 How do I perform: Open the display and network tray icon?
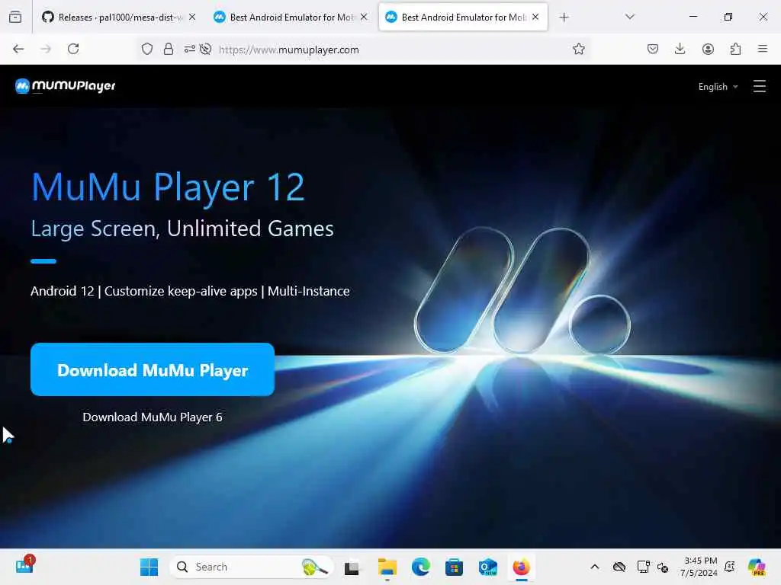click(x=644, y=567)
